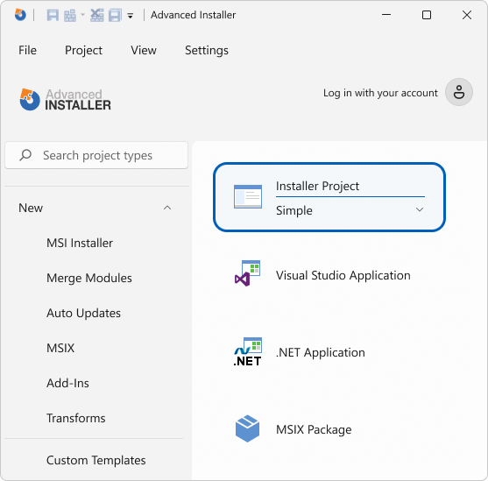
Task: Click the user account avatar icon
Action: 459,92
